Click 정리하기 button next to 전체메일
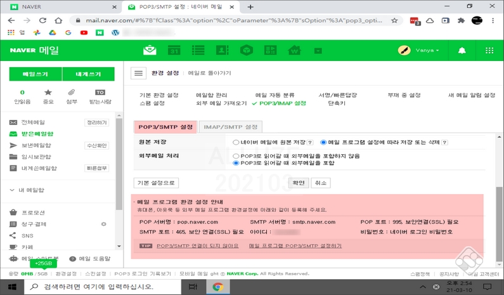This screenshot has width=504, height=295. 97,122
